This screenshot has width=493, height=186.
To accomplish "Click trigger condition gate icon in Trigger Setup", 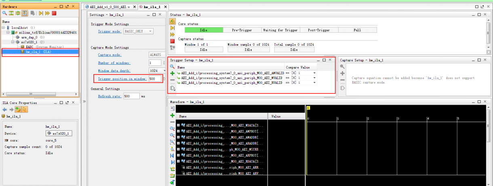I will (173, 88).
